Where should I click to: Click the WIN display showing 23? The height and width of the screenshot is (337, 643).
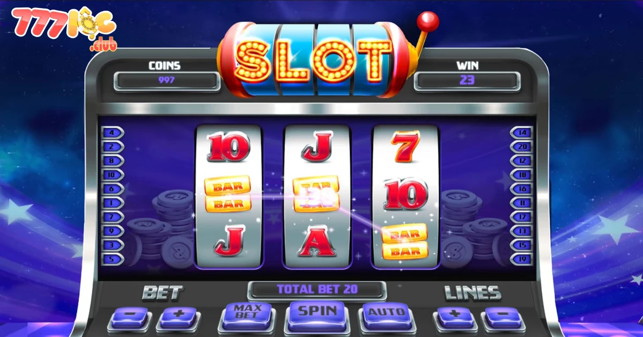pyautogui.click(x=467, y=81)
